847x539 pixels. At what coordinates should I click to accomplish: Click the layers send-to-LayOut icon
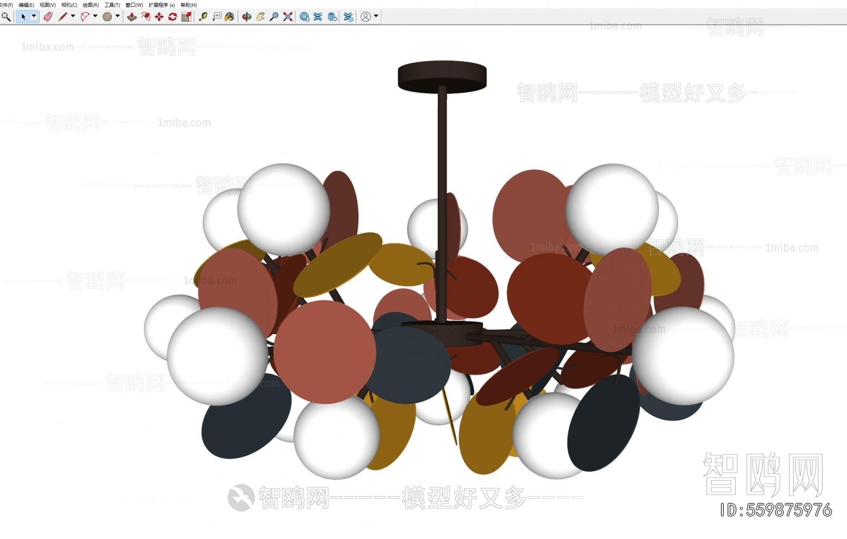click(332, 17)
